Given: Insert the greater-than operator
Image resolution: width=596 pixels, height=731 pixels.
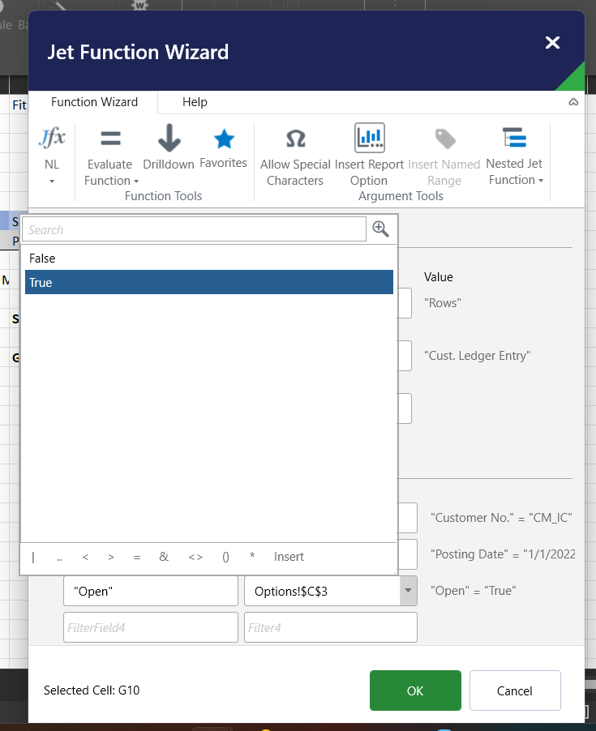Looking at the screenshot, I should click(x=111, y=557).
